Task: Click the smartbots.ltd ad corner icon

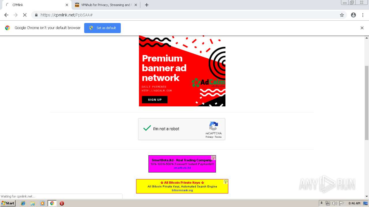Action: tap(213, 158)
